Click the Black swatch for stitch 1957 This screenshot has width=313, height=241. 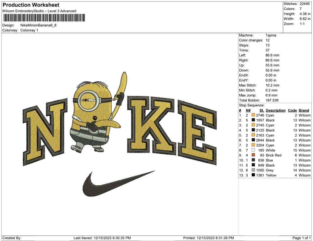tap(253, 120)
